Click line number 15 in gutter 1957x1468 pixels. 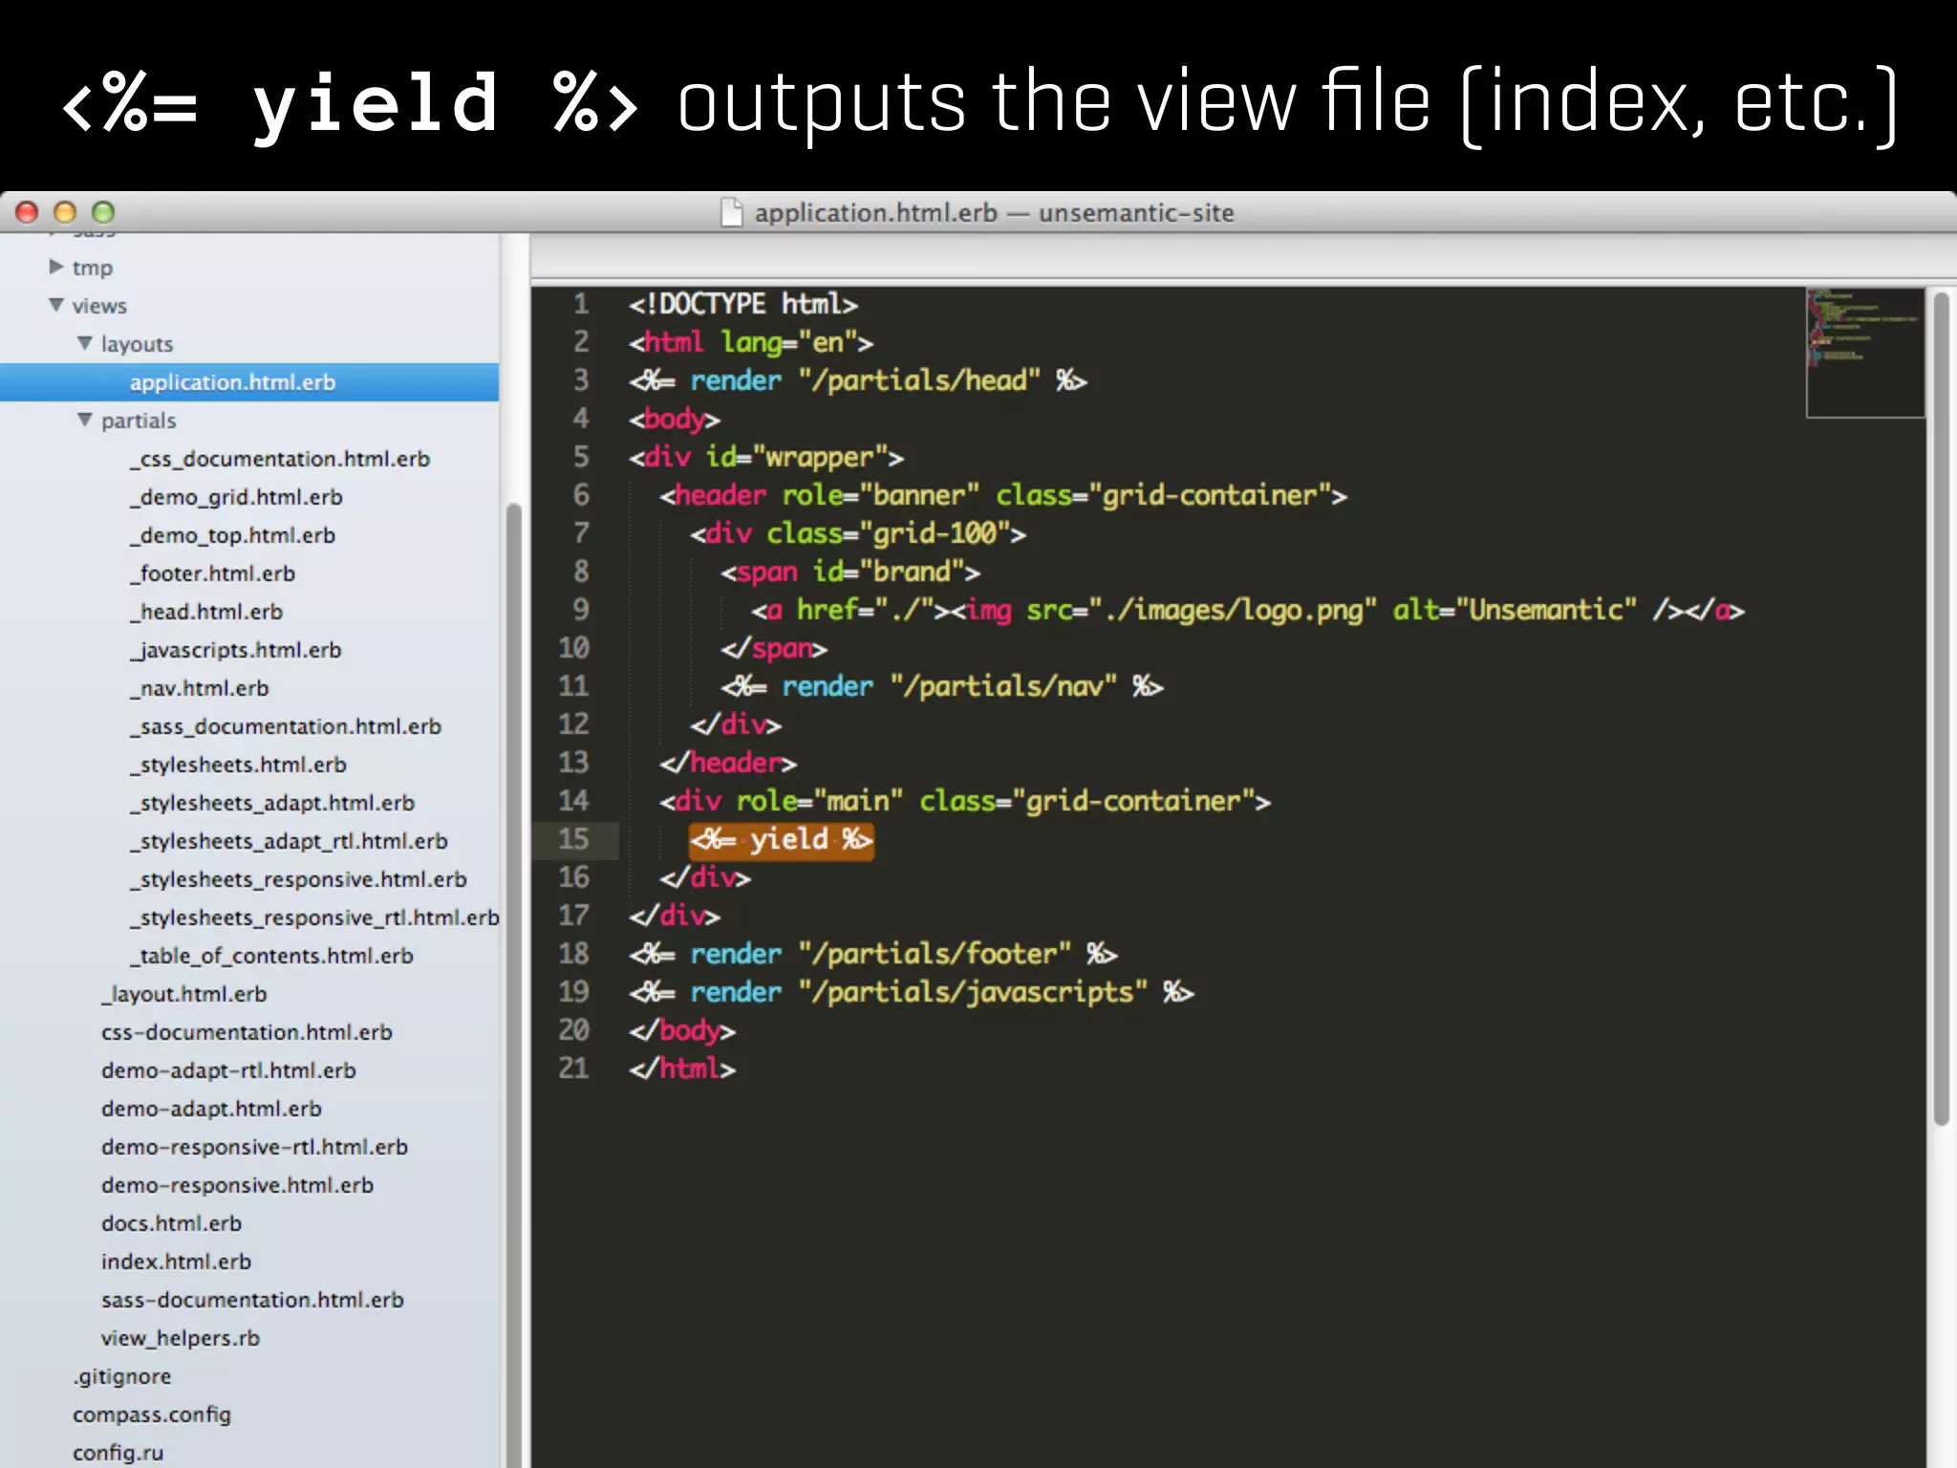[x=573, y=839]
